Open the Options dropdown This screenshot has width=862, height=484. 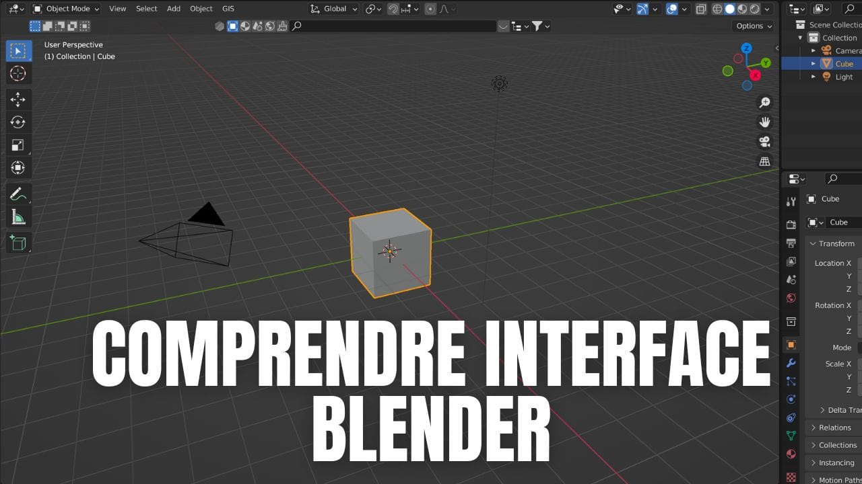pos(754,26)
